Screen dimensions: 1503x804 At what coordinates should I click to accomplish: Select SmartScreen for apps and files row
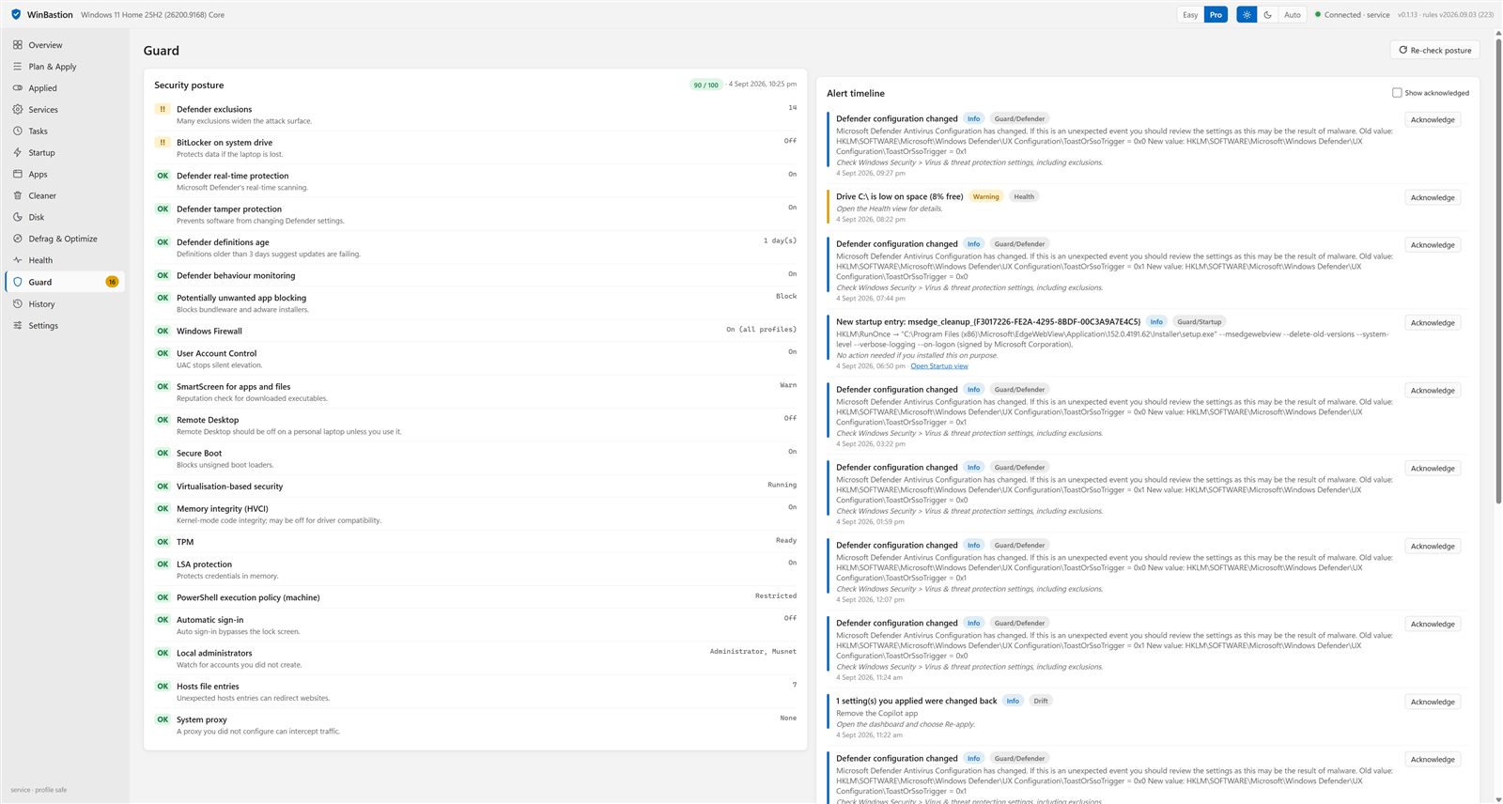(x=475, y=392)
